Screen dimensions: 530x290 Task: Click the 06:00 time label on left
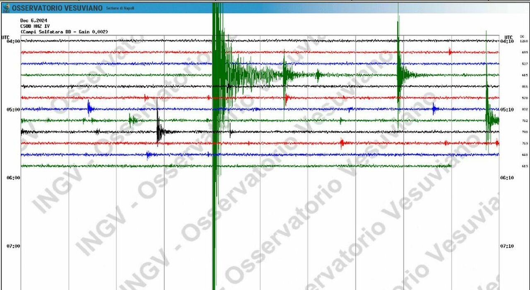click(13, 178)
